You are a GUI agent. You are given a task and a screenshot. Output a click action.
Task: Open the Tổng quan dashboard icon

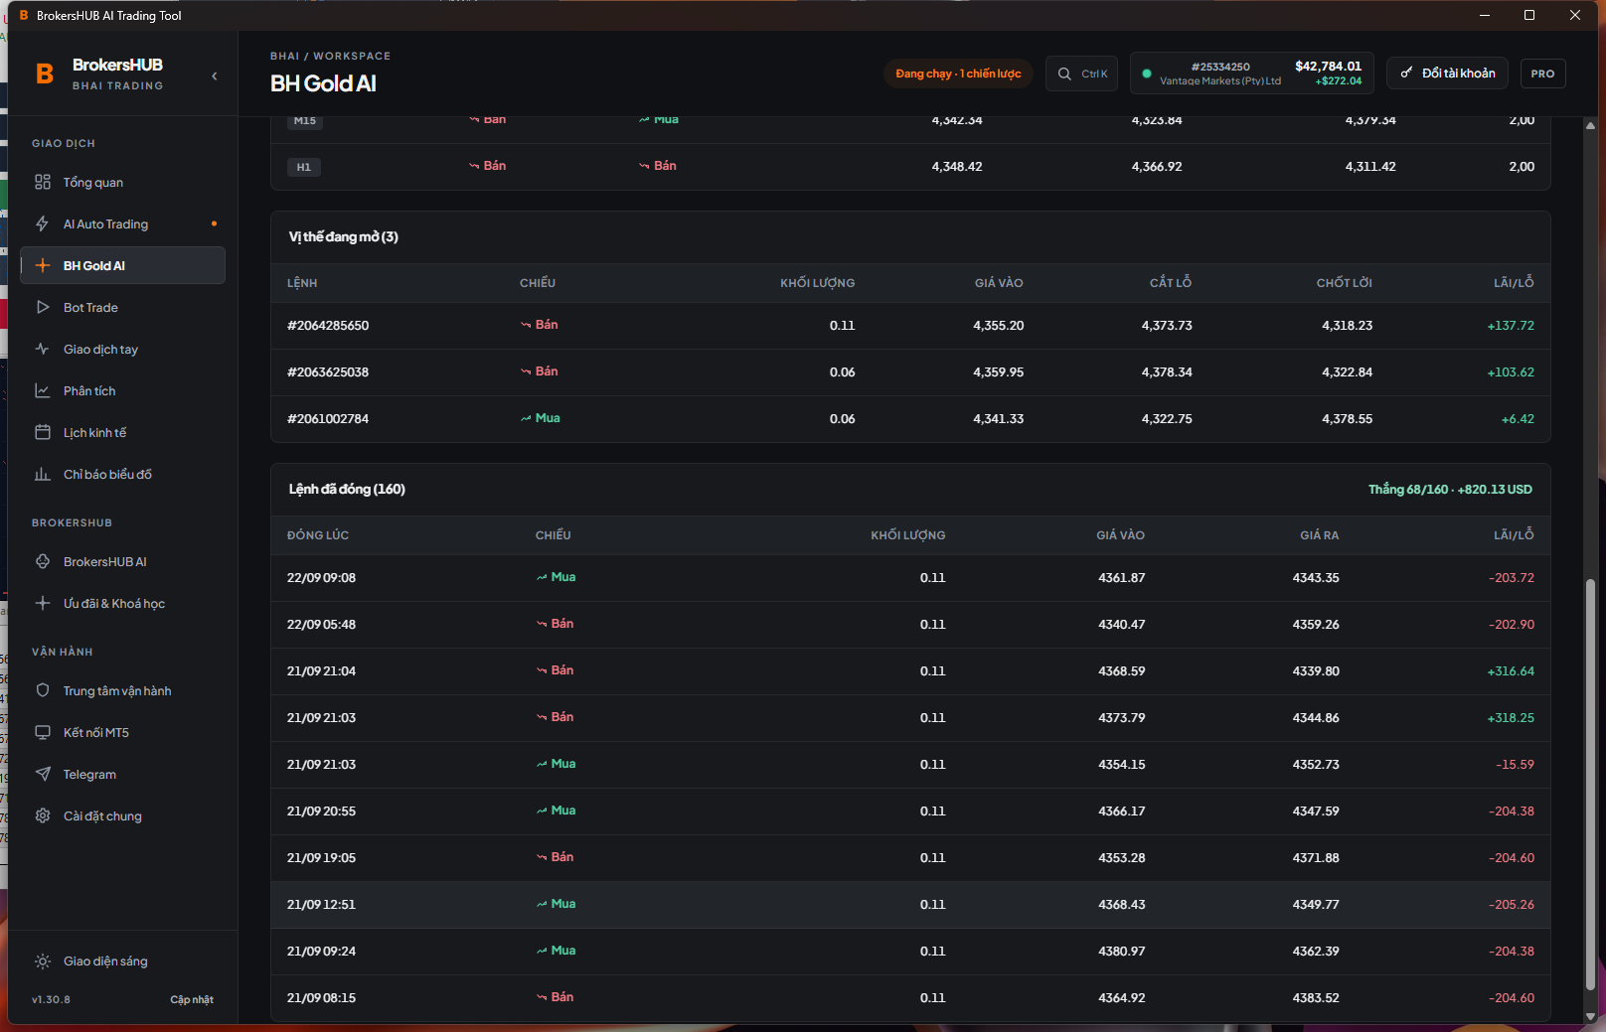[x=43, y=182]
